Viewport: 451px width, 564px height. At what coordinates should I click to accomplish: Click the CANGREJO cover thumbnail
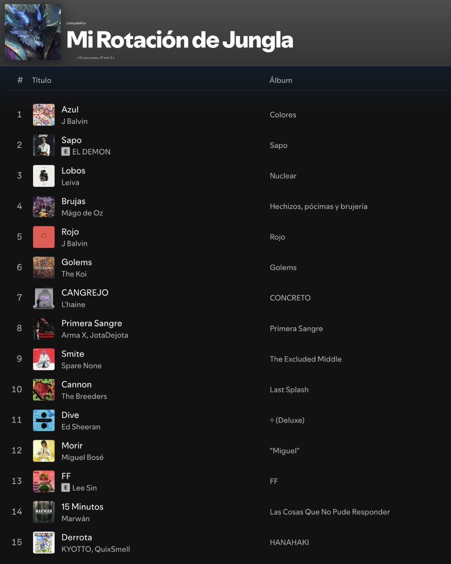44,298
